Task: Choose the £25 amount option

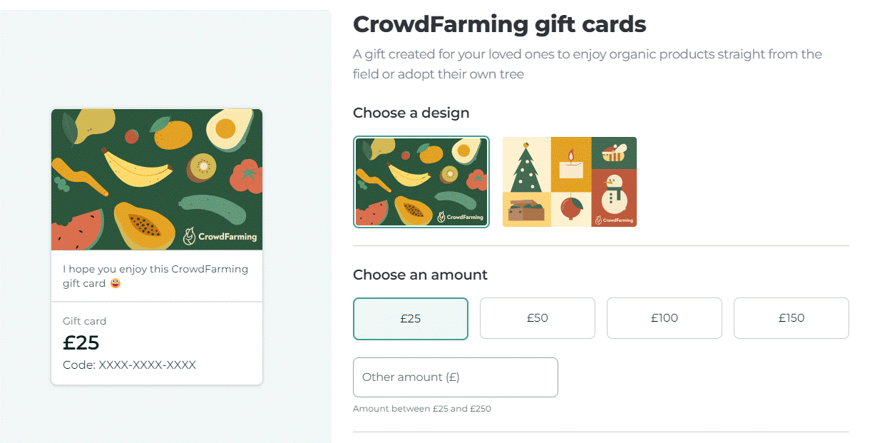Action: [411, 318]
